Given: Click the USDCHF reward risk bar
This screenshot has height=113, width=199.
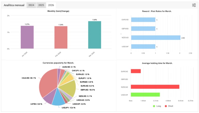Looking at the screenshot, I should tap(143, 47).
